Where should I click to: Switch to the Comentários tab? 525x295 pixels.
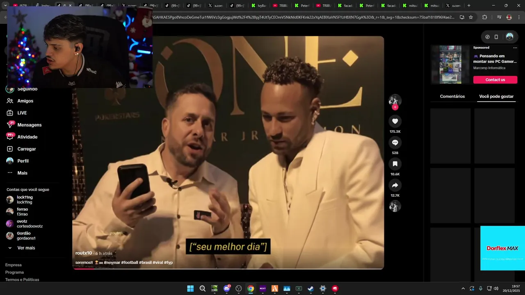tap(452, 97)
